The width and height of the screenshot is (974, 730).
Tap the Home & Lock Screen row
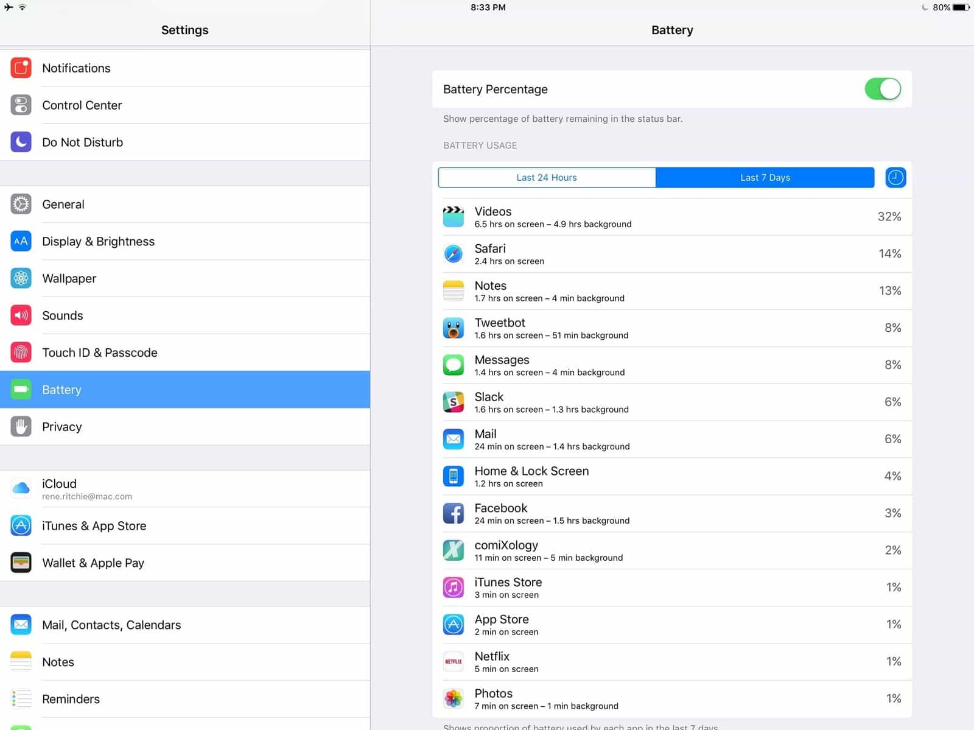click(672, 476)
